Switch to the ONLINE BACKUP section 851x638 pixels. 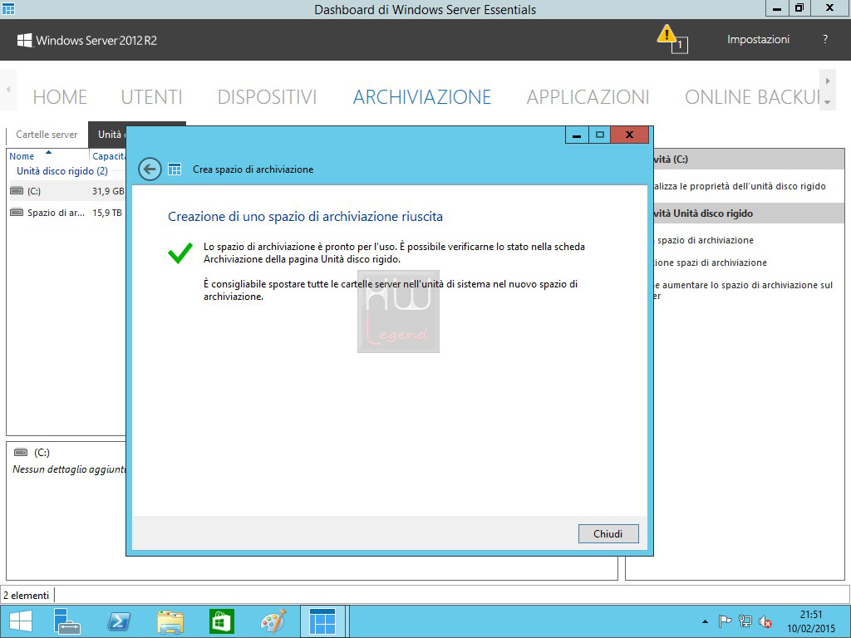coord(752,96)
